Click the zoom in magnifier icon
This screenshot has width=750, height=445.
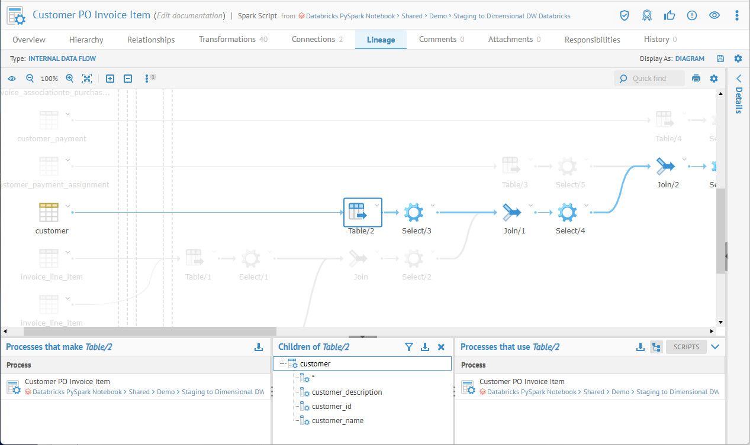pyautogui.click(x=70, y=79)
